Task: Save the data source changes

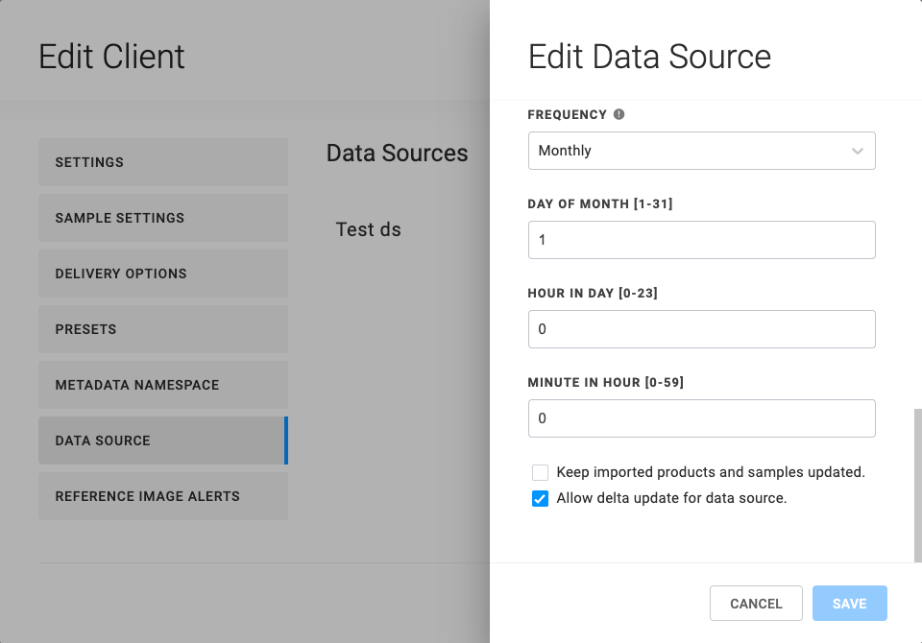Action: [x=849, y=604]
